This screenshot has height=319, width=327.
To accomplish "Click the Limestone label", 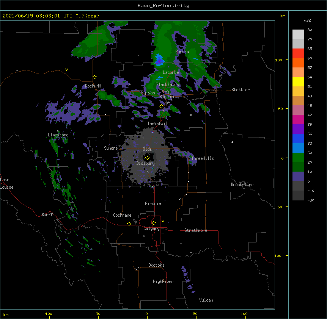I will tap(58, 135).
